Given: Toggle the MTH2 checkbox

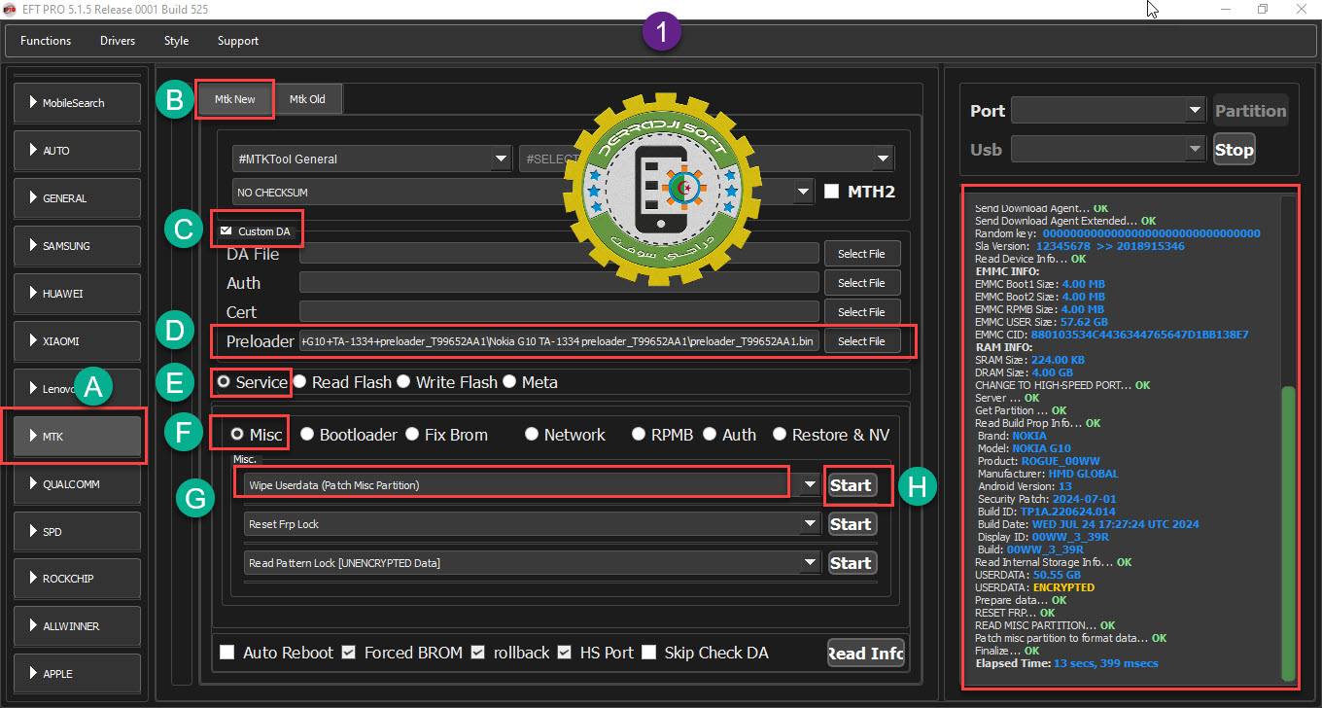Looking at the screenshot, I should click(x=831, y=192).
